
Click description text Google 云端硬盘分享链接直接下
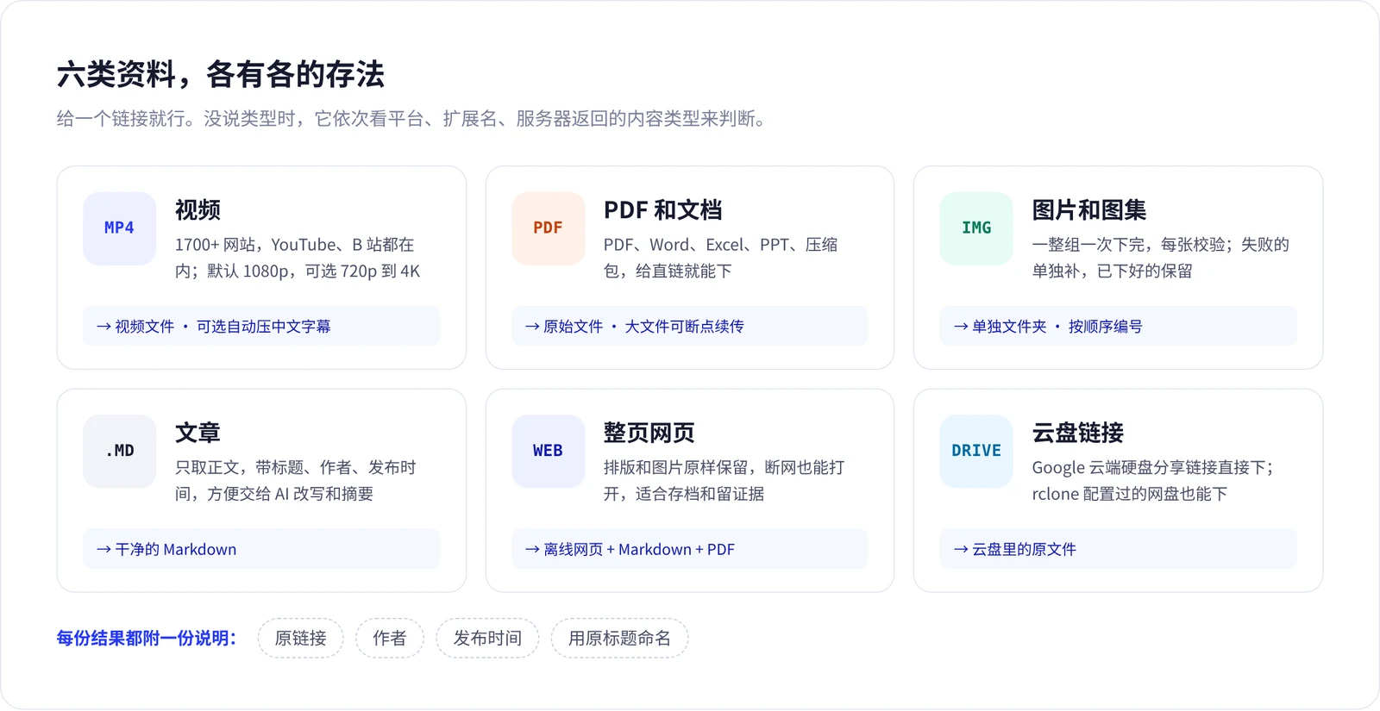tap(1153, 481)
